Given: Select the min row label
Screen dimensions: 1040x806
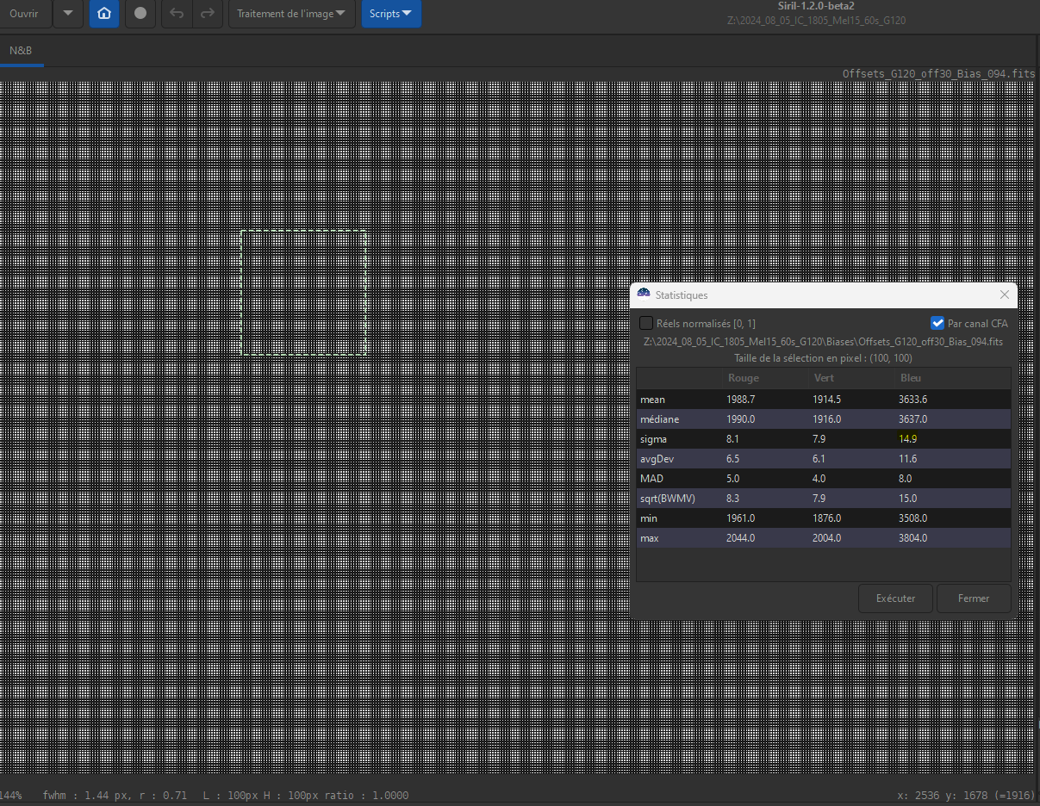Looking at the screenshot, I should [x=649, y=518].
